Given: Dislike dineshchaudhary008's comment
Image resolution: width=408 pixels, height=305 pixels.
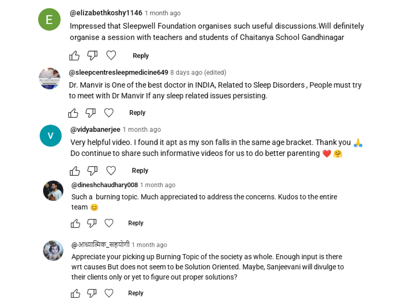Looking at the screenshot, I should pyautogui.click(x=92, y=223).
